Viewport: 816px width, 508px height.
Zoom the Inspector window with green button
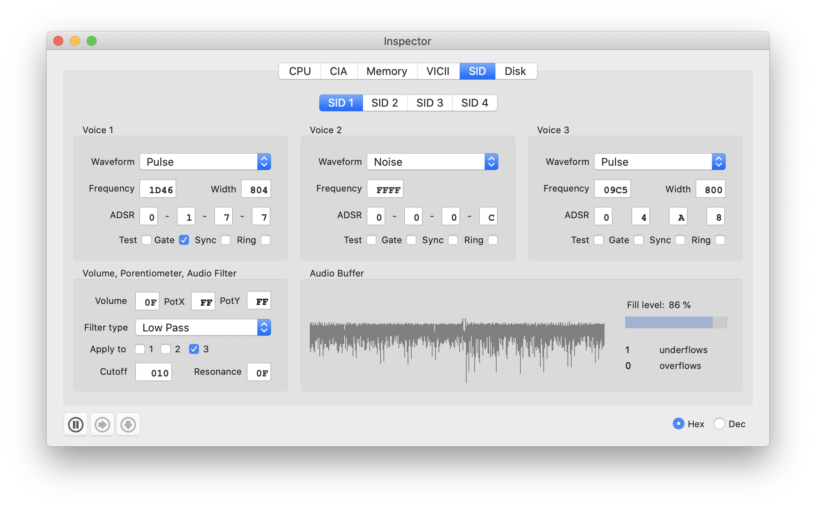(x=92, y=41)
